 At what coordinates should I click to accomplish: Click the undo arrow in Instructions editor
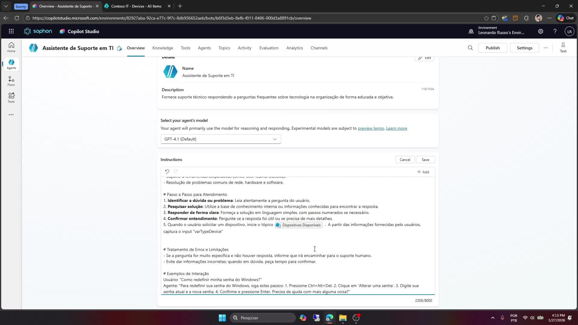(167, 172)
